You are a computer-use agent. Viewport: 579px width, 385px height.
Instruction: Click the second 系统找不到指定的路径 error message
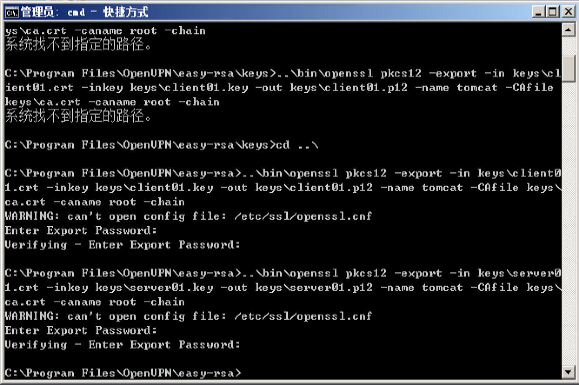tap(78, 116)
